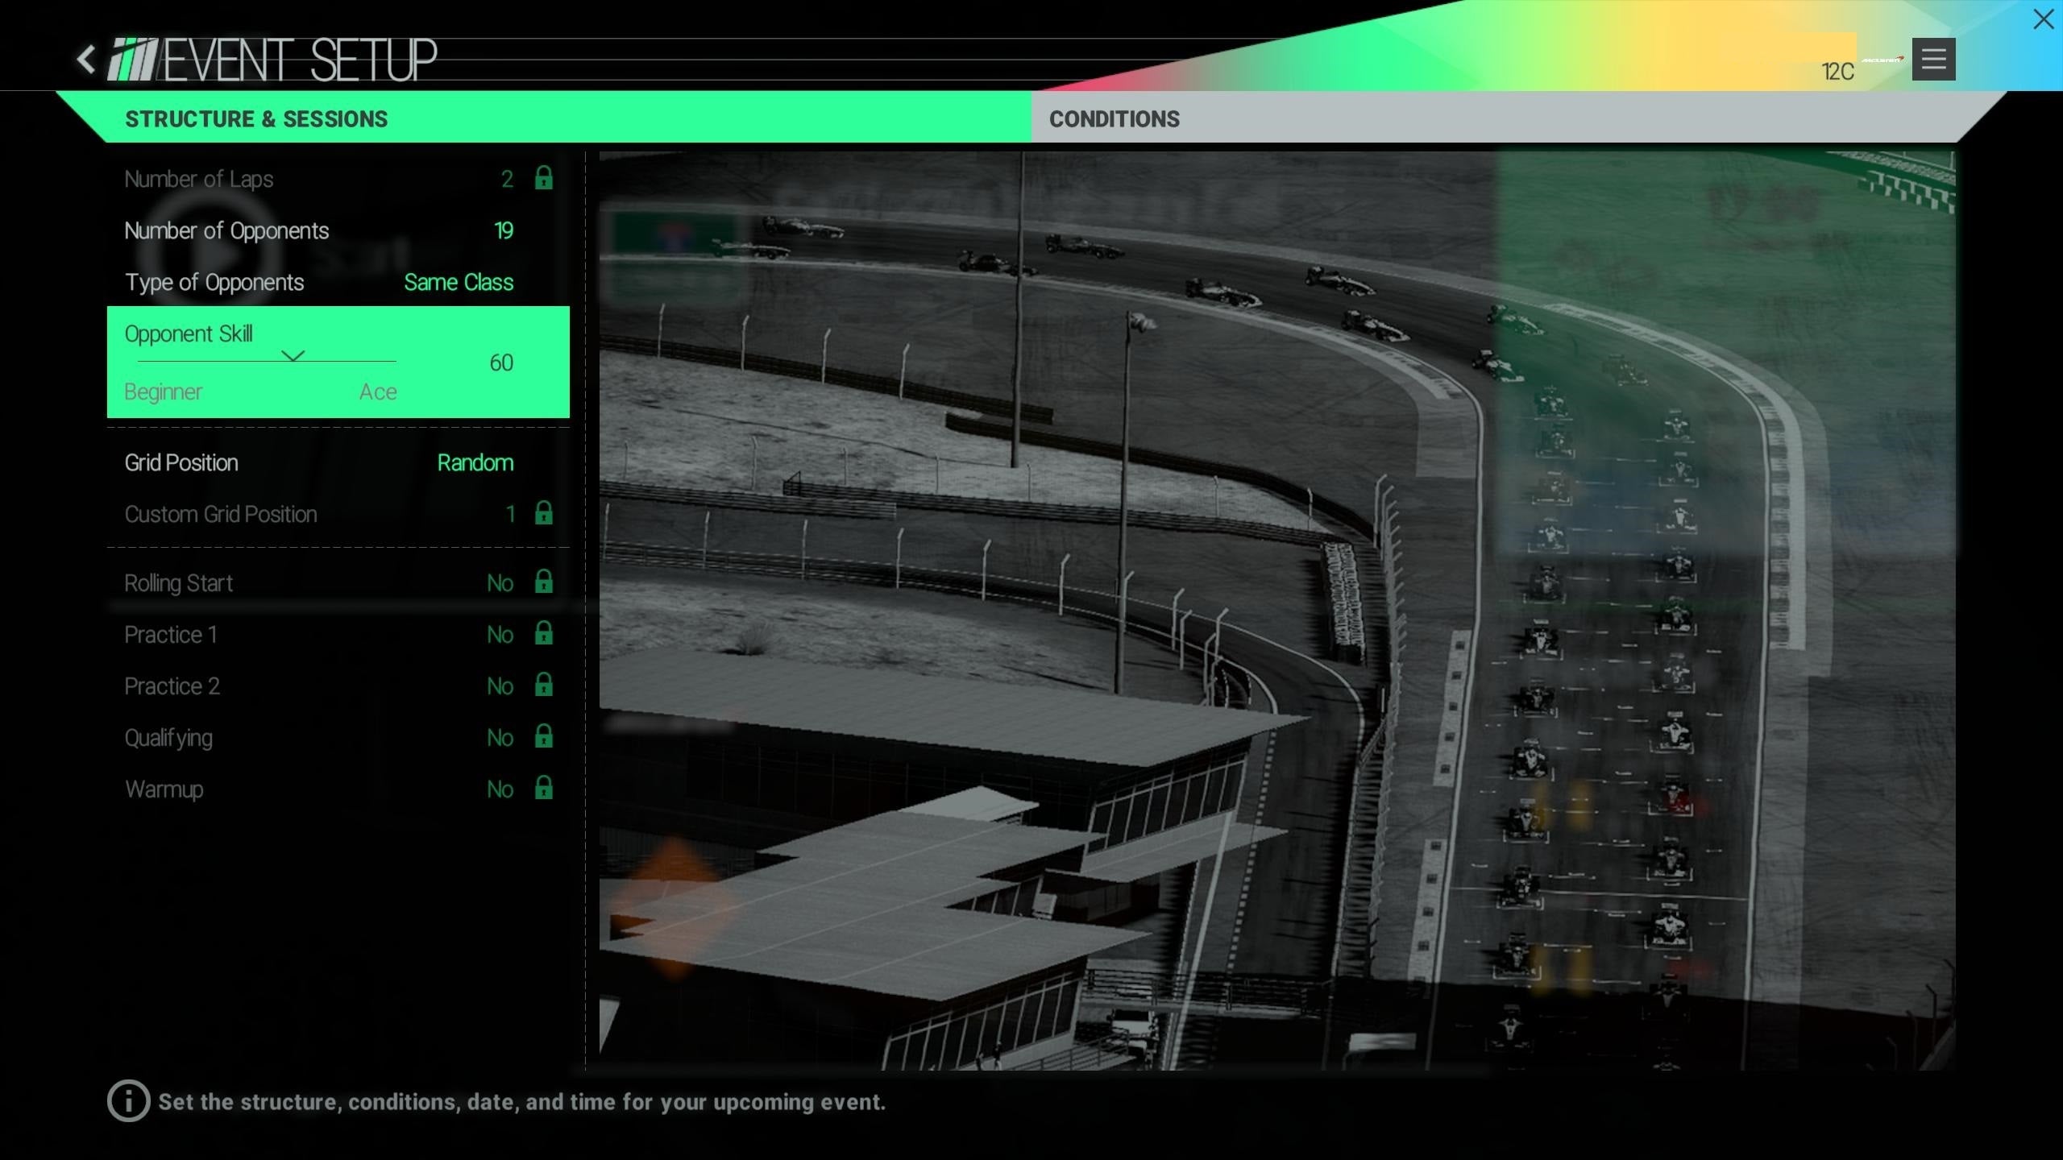Toggle the Practice 2 No value
The image size is (2063, 1160).
500,686
